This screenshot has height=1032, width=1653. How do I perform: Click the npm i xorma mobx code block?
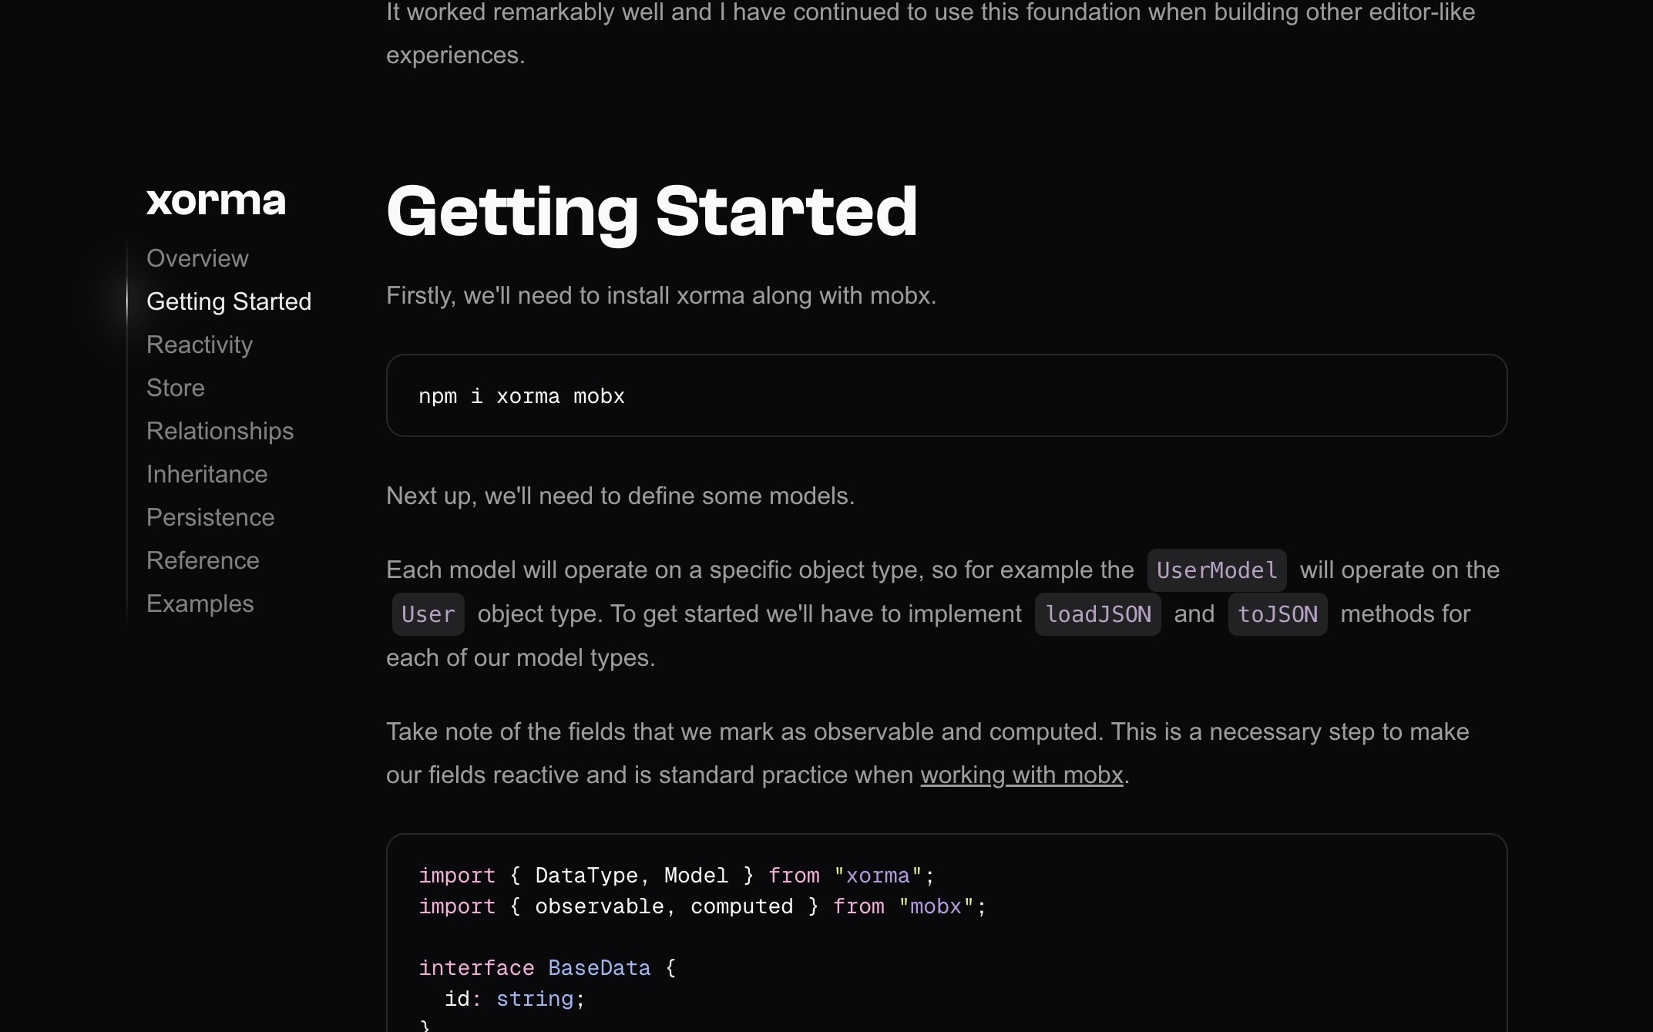(946, 395)
